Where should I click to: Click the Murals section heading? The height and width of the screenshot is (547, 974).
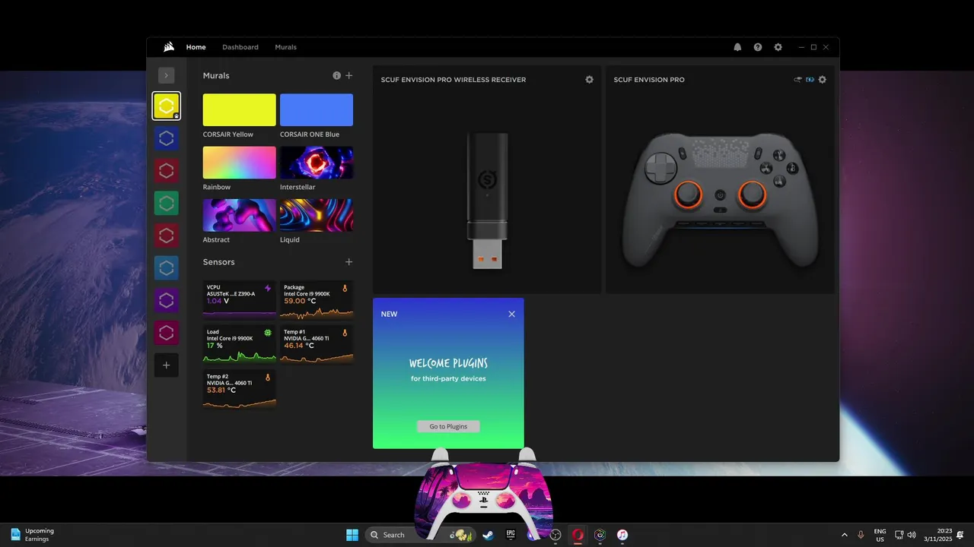point(216,76)
